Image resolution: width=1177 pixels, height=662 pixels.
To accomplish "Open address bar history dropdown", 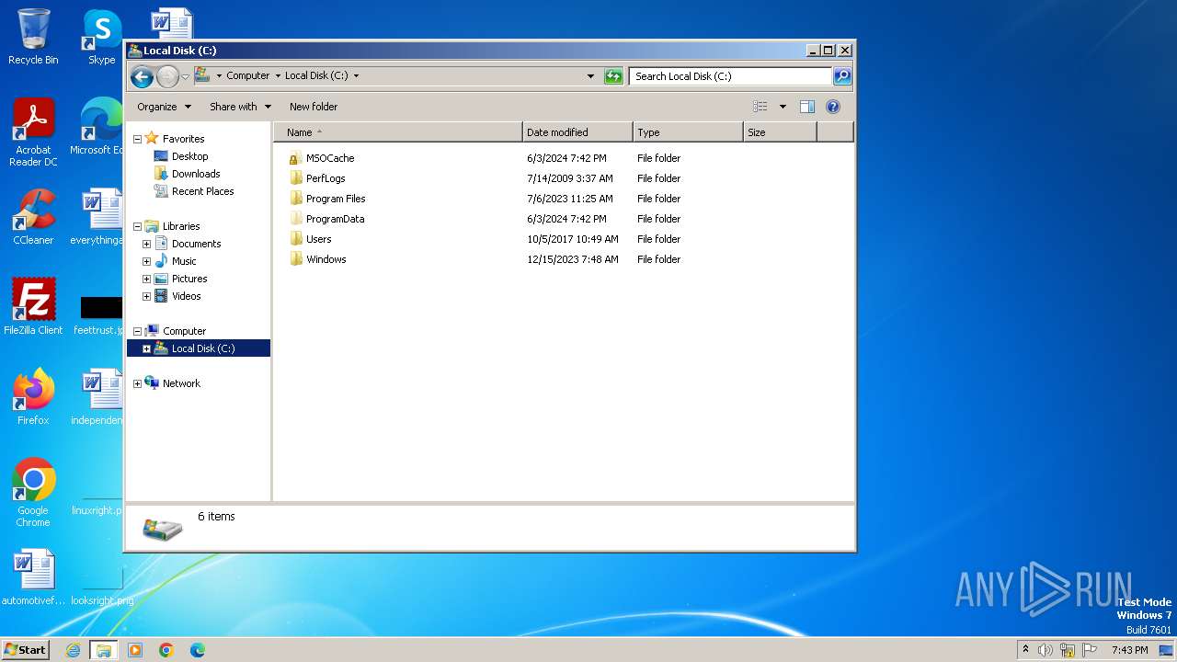I will [590, 76].
